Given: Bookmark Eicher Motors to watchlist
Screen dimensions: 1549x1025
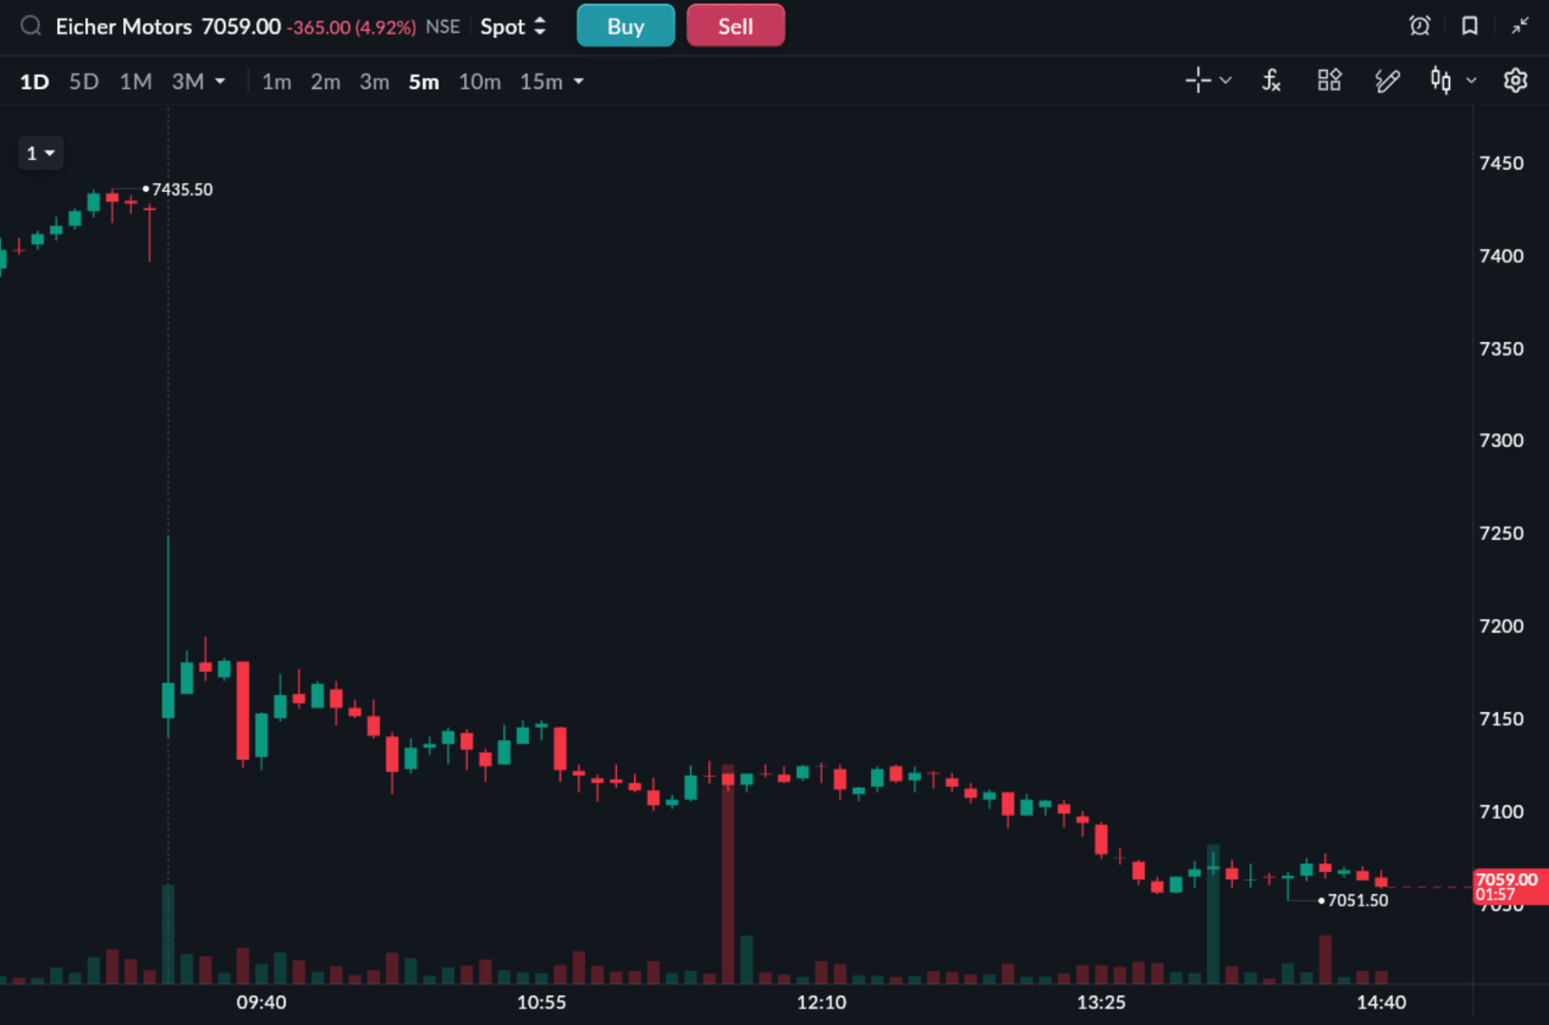Looking at the screenshot, I should (x=1470, y=26).
